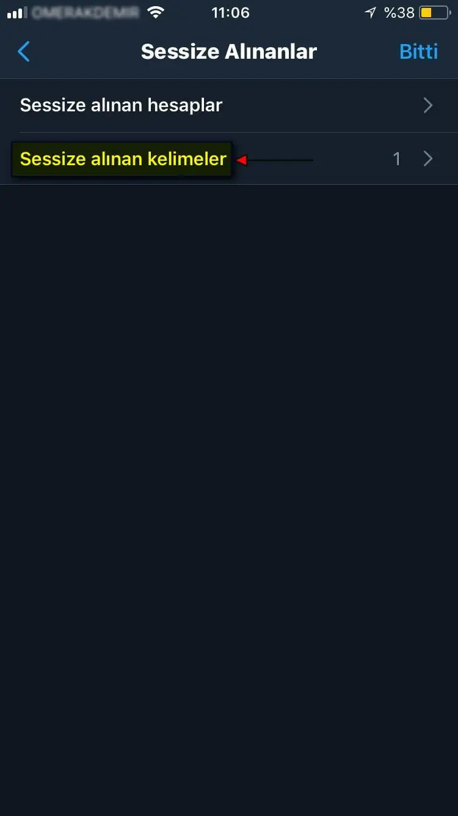
Task: Go back using the blue back chevron
Action: coord(24,51)
